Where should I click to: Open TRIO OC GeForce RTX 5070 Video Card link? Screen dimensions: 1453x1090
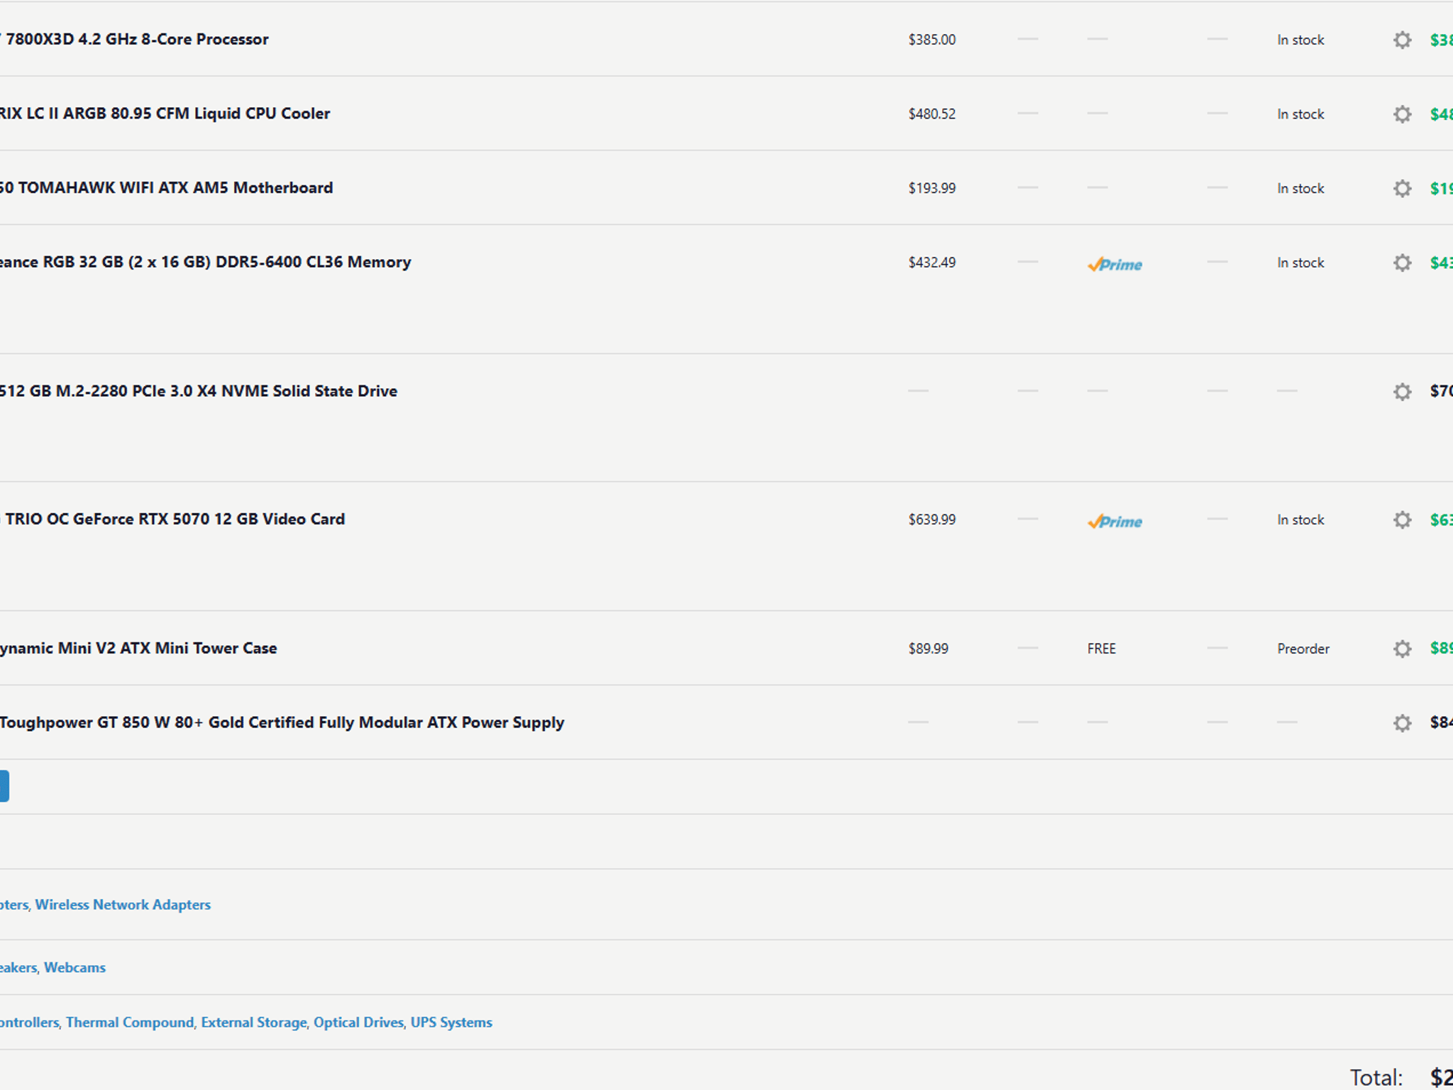tap(172, 519)
